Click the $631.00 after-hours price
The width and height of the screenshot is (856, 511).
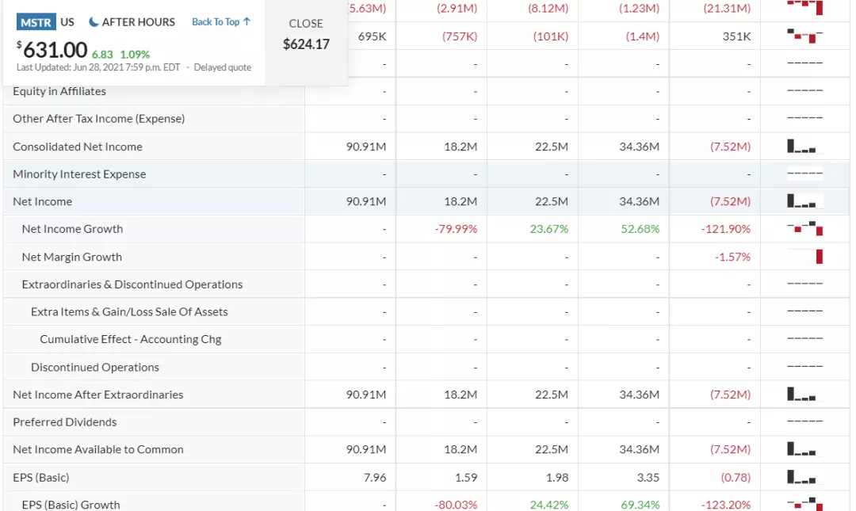click(x=55, y=50)
